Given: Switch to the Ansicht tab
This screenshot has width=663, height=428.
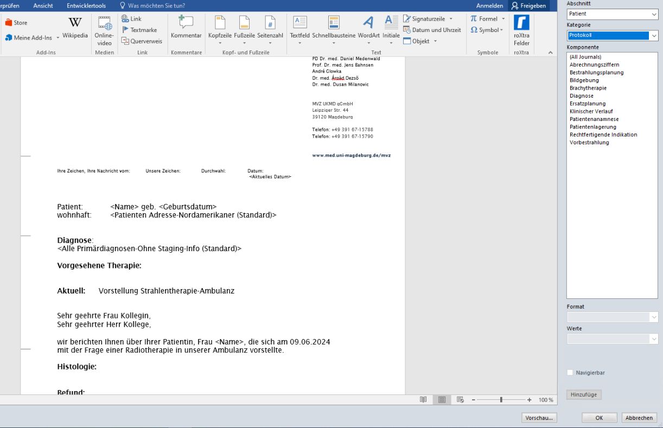Looking at the screenshot, I should 43,5.
